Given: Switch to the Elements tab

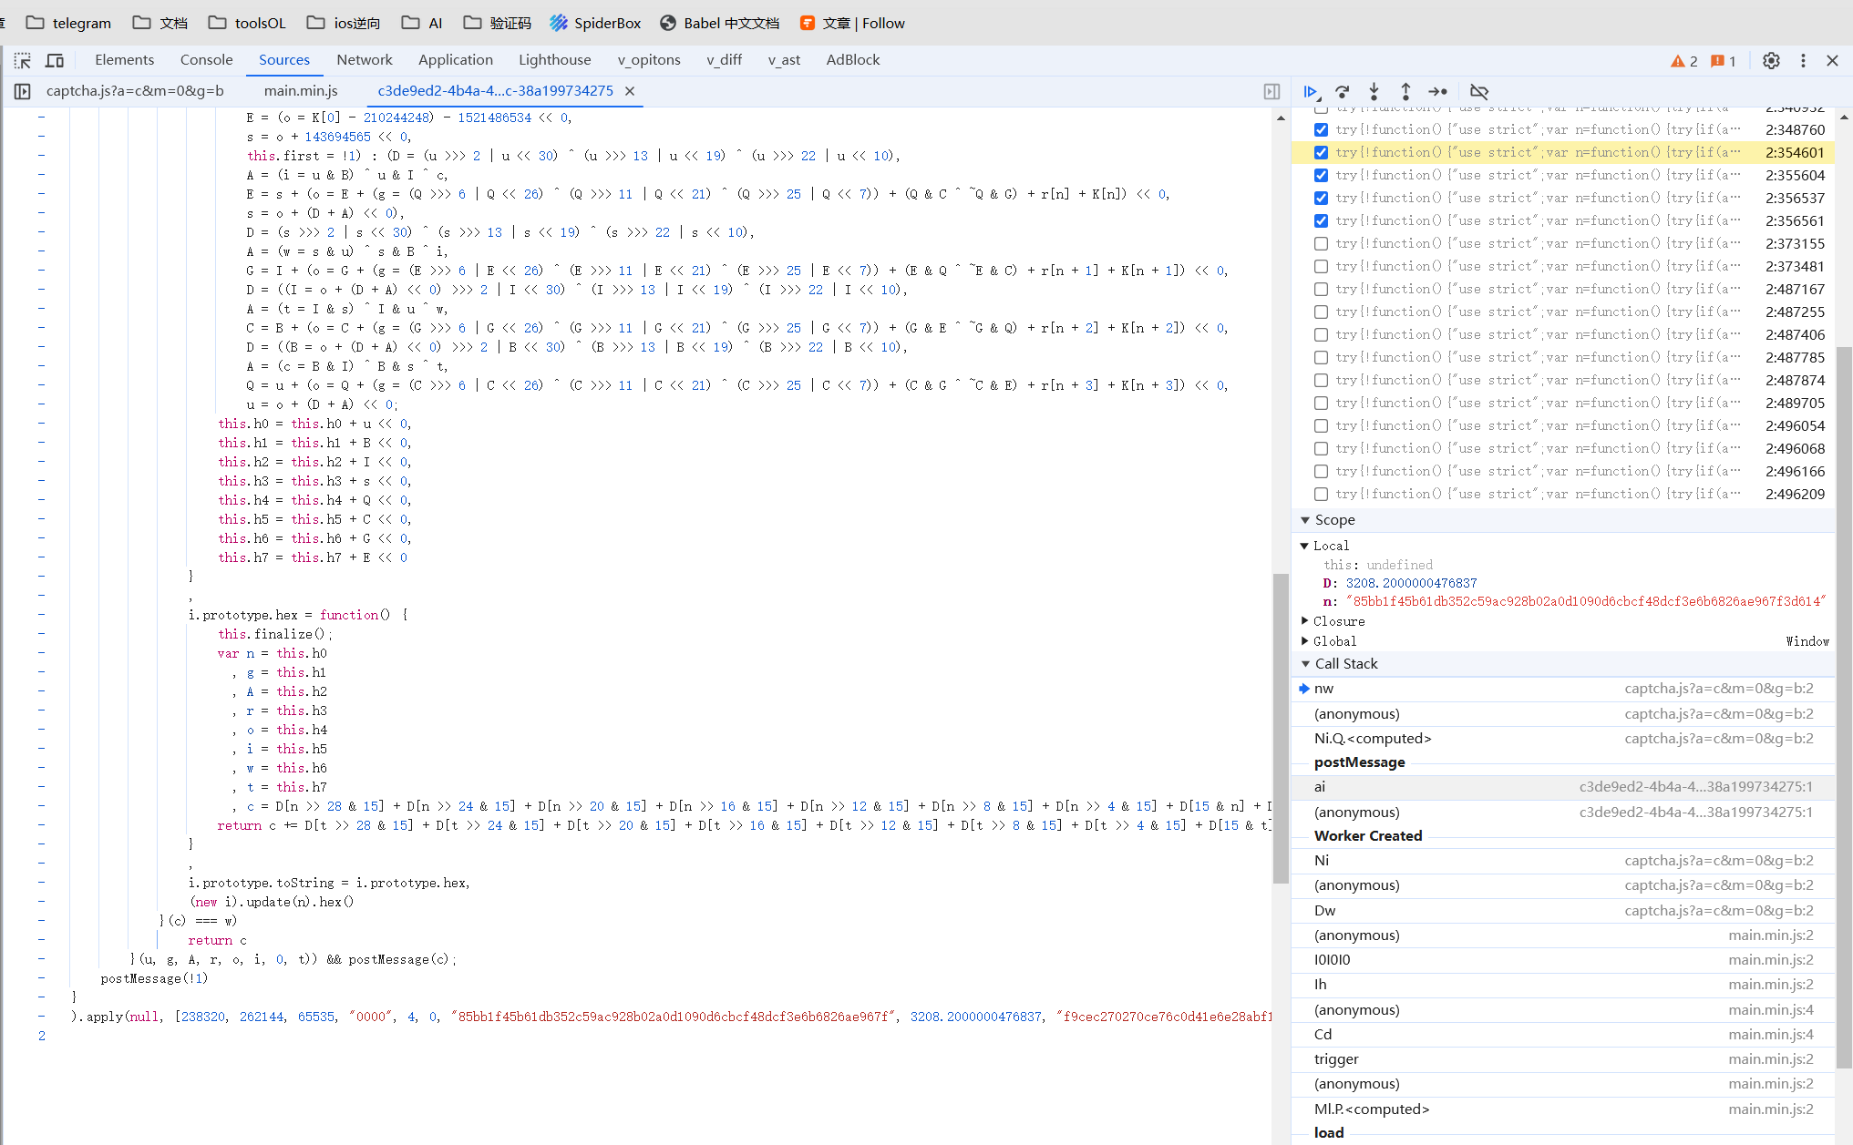Looking at the screenshot, I should click(x=124, y=60).
